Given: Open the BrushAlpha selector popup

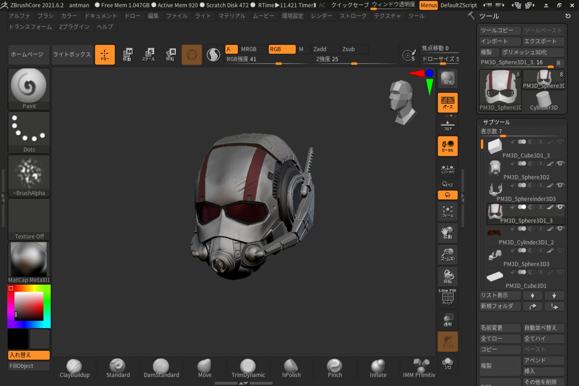Looking at the screenshot, I should [29, 176].
